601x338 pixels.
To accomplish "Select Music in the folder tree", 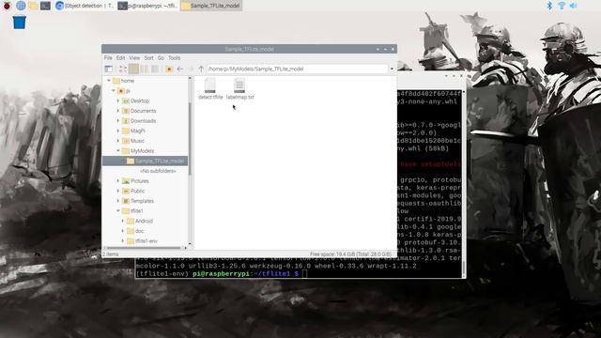I will 137,141.
